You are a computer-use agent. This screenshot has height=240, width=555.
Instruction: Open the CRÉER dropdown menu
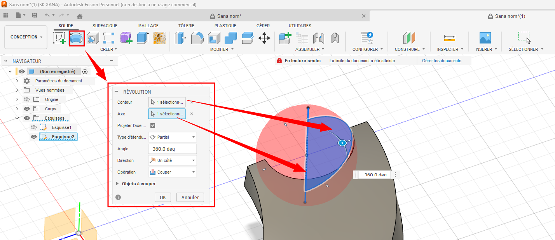pos(108,49)
